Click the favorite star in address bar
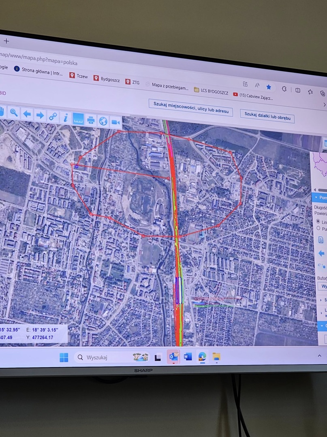The height and width of the screenshot is (437, 327). point(269,87)
